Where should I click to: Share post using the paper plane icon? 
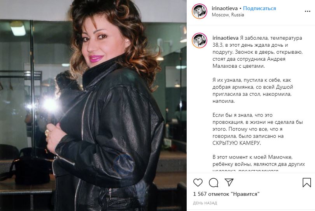coord(229,182)
